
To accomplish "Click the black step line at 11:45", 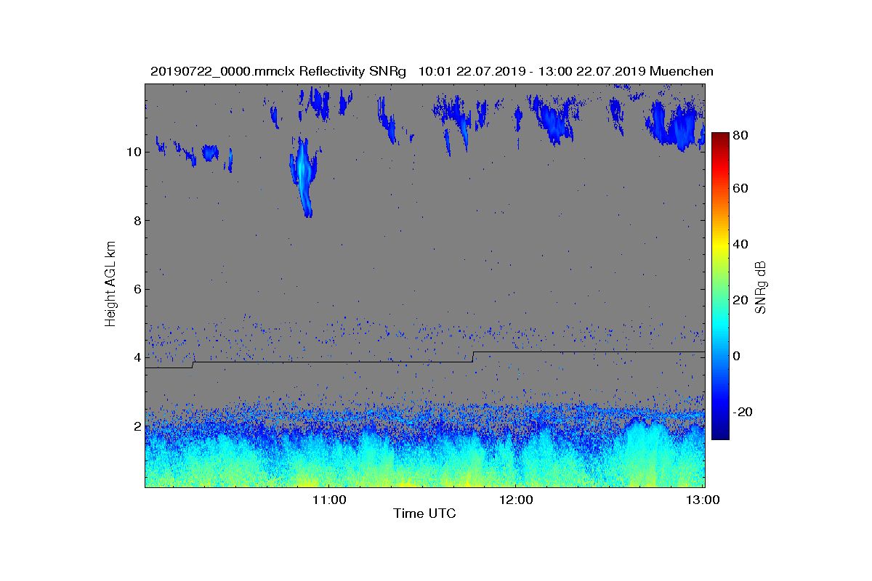I will [x=473, y=357].
